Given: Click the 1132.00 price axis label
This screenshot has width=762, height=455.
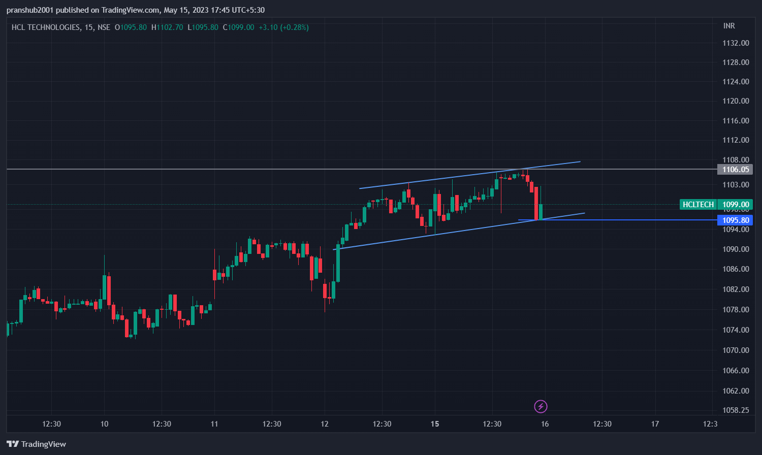Looking at the screenshot, I should click(736, 43).
